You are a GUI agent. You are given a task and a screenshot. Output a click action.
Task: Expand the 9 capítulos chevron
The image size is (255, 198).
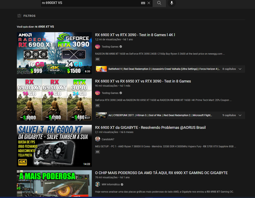[x=240, y=116]
